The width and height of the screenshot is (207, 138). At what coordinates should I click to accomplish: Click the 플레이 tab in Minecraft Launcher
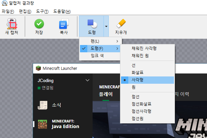[x=106, y=94]
